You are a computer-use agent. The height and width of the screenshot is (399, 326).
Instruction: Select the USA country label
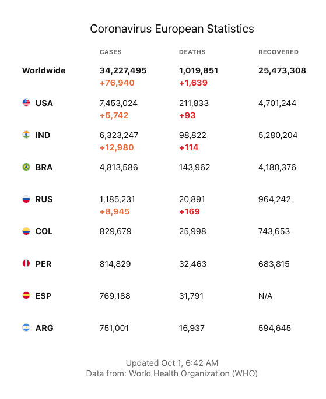point(44,103)
